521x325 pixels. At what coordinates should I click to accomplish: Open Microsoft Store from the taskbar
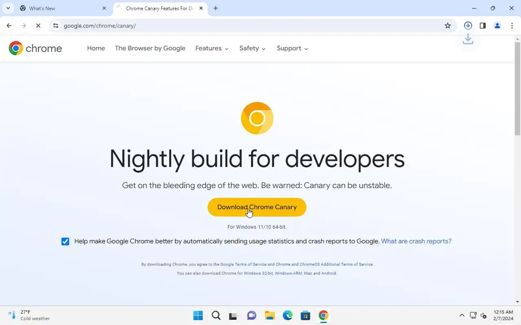pyautogui.click(x=306, y=315)
